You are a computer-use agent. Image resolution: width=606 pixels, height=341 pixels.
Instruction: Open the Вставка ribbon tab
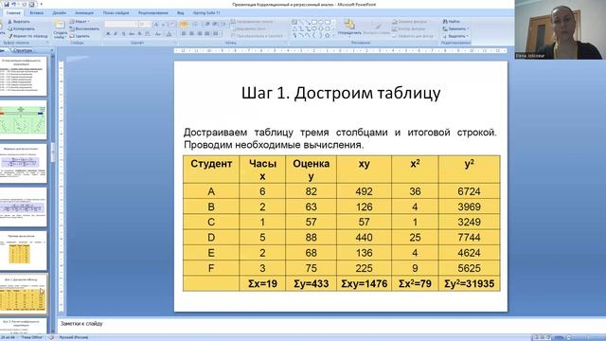coord(36,12)
